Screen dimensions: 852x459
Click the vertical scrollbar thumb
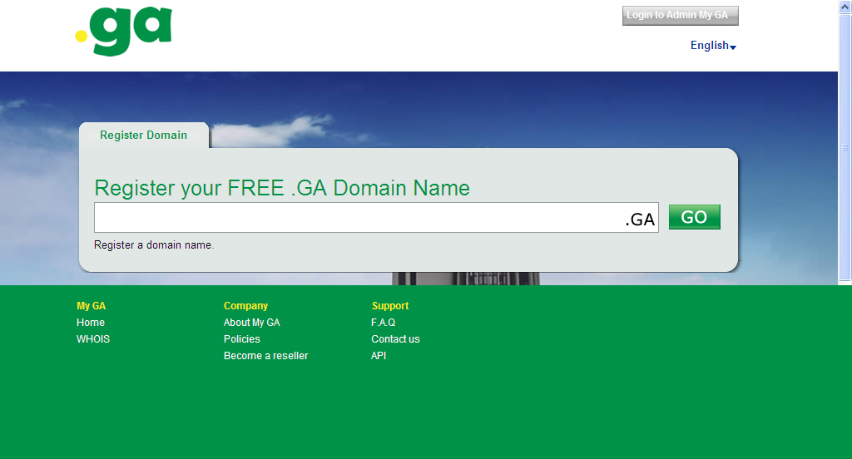(845, 147)
